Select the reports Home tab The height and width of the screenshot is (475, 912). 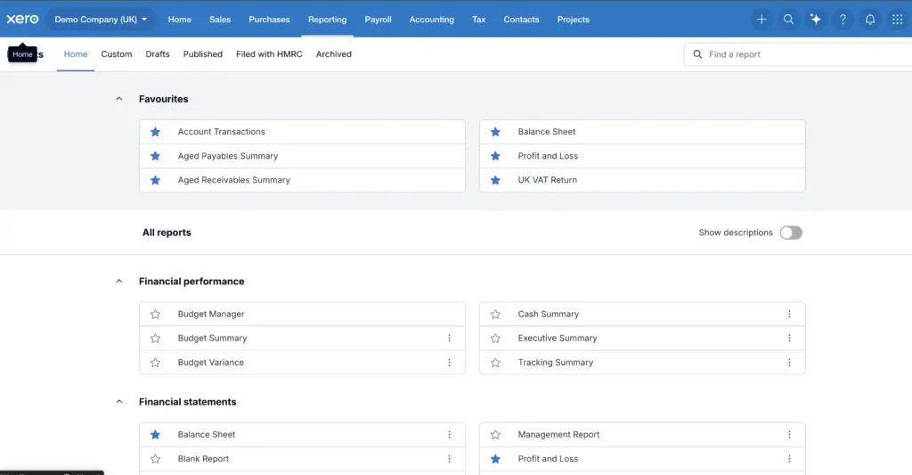76,54
